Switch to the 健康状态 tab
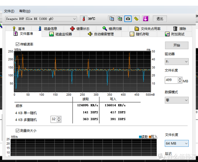 [80, 29]
